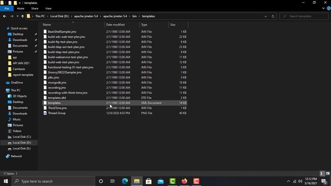Open Quick access in the navigation pane
Screen dimensions: 331x186
(19, 28)
